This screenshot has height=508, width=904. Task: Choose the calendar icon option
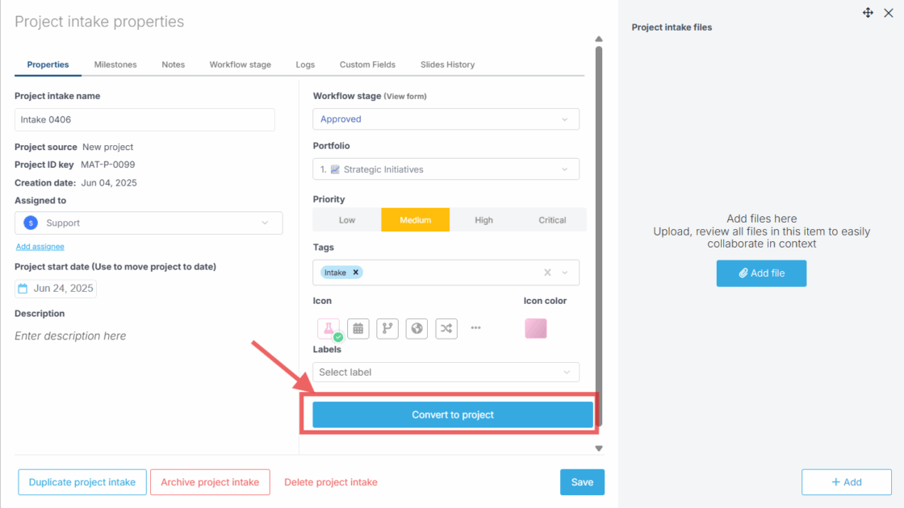(x=358, y=328)
